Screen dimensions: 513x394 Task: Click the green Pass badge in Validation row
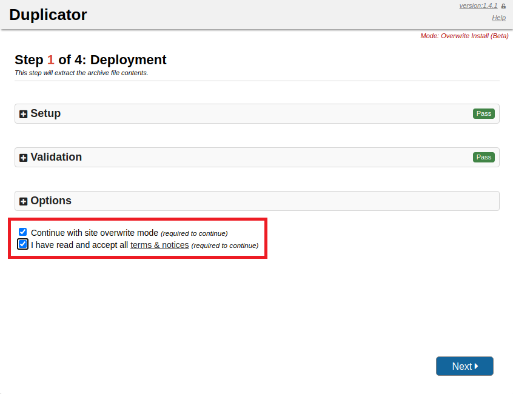click(x=483, y=157)
